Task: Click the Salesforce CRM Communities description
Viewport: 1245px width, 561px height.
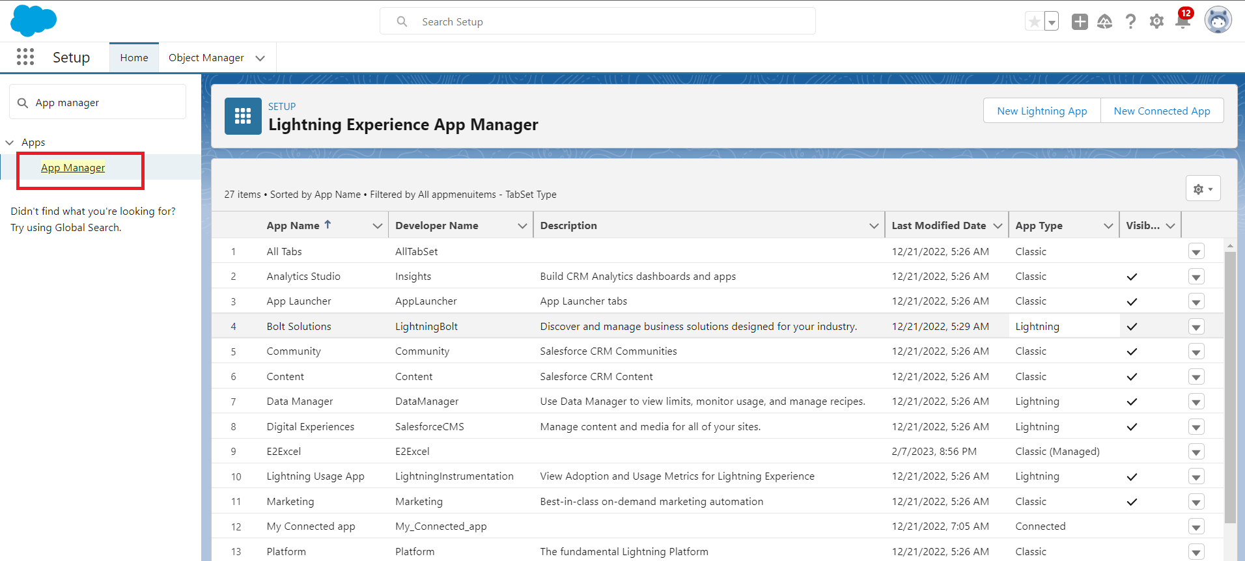Action: 608,351
